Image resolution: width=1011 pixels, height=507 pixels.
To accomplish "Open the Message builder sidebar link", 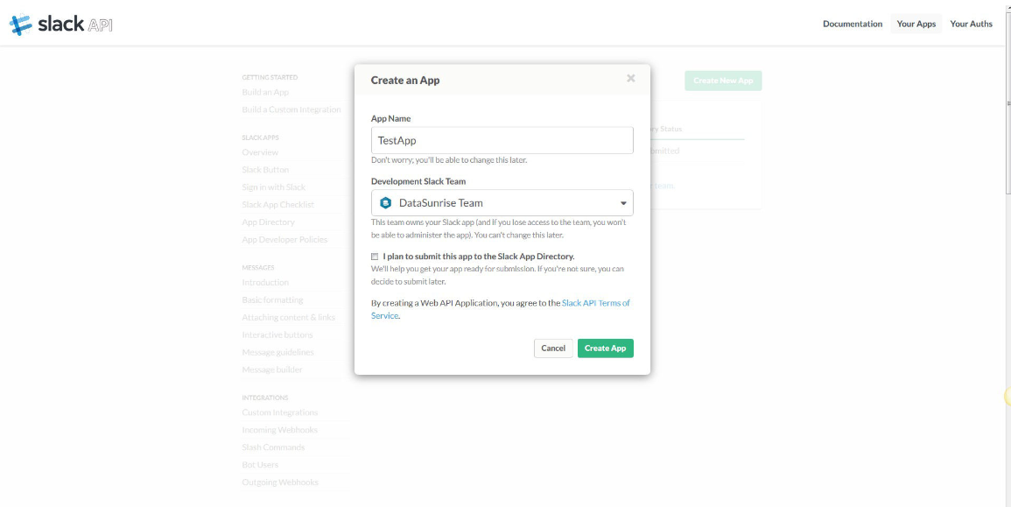I will 272,370.
